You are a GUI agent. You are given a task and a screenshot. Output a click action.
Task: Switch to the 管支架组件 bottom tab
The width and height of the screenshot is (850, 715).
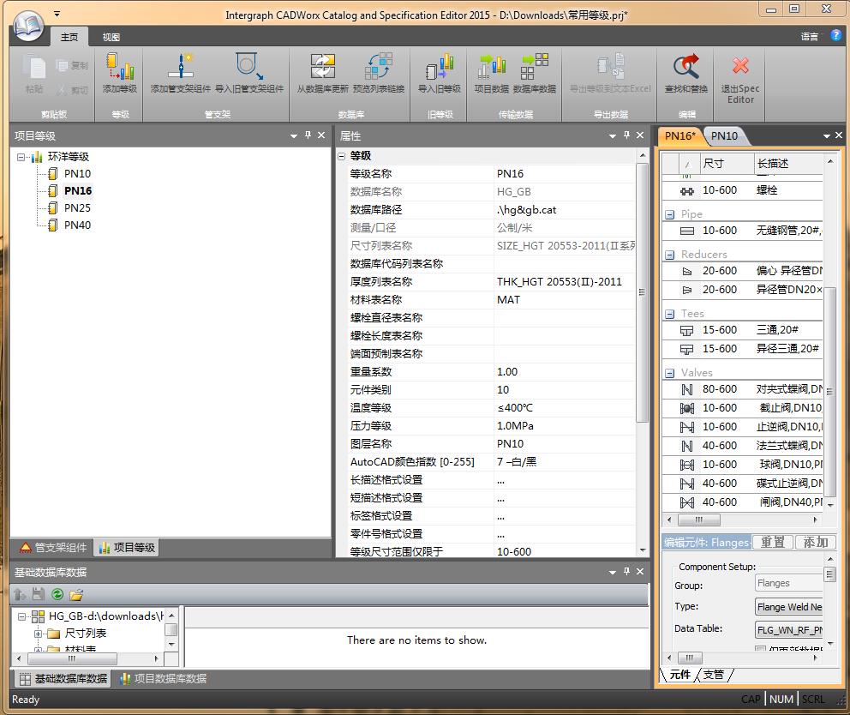(53, 547)
